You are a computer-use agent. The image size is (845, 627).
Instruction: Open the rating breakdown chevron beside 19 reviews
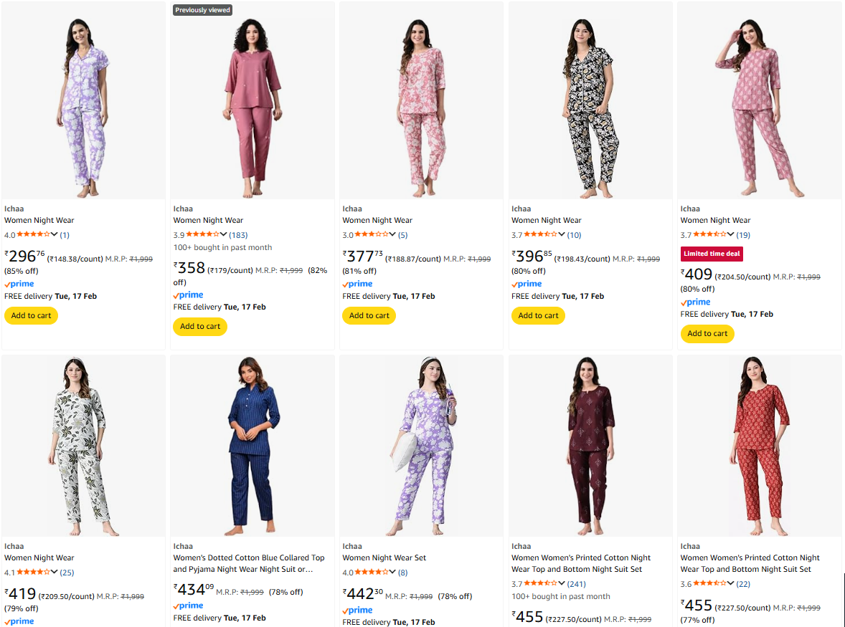pyautogui.click(x=731, y=235)
